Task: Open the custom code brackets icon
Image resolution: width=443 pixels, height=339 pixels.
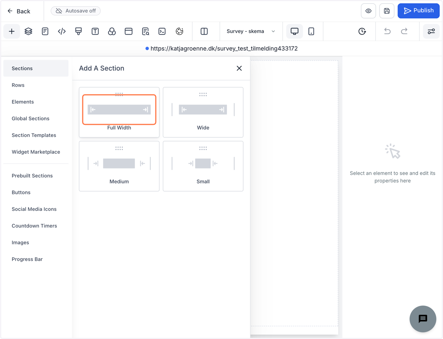Action: (62, 31)
